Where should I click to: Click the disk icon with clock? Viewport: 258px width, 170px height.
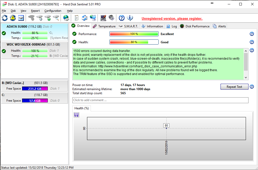[x=40, y=18]
